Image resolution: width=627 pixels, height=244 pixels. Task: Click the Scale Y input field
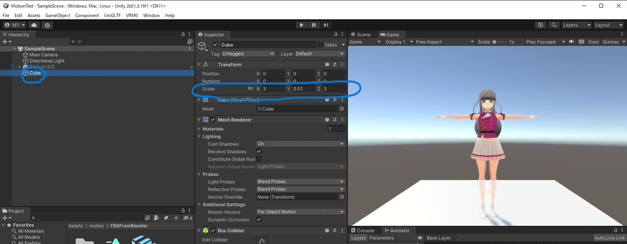click(304, 89)
